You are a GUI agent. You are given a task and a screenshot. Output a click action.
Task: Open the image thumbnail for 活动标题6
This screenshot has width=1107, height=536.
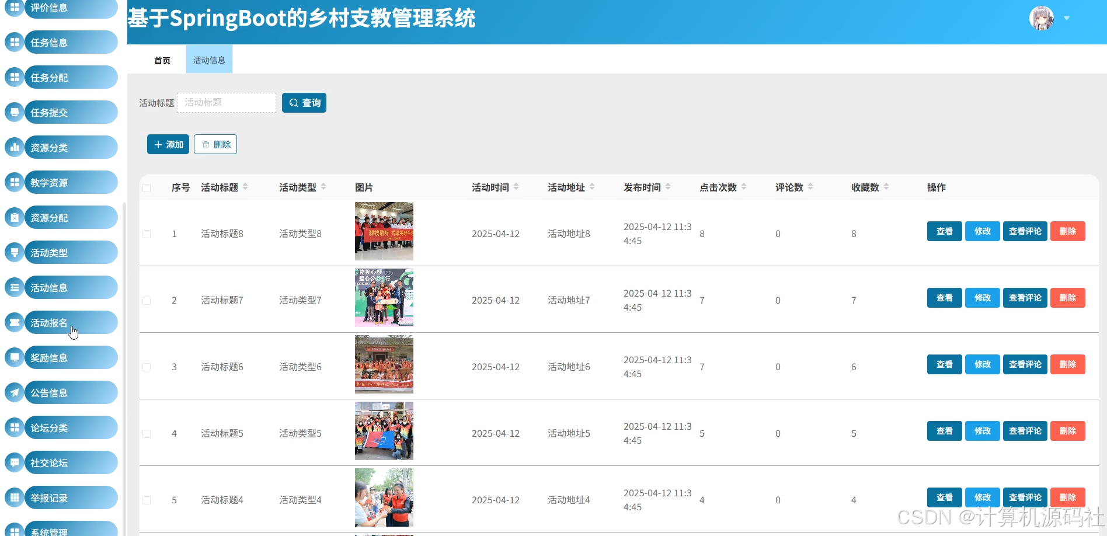(384, 364)
